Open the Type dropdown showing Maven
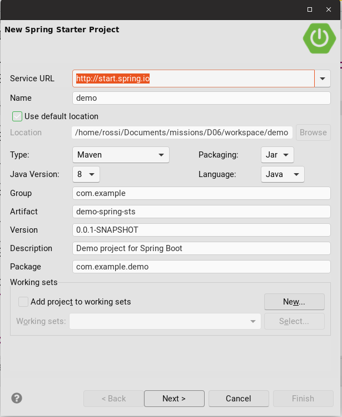This screenshot has width=342, height=417. click(x=121, y=155)
